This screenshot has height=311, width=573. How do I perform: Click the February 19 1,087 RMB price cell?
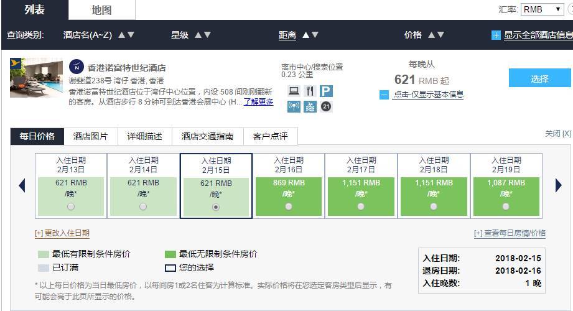(506, 197)
